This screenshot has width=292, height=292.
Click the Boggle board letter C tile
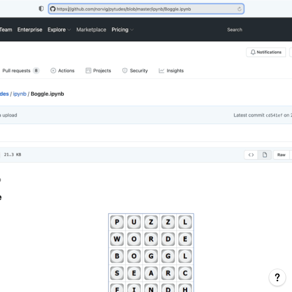coord(185,273)
